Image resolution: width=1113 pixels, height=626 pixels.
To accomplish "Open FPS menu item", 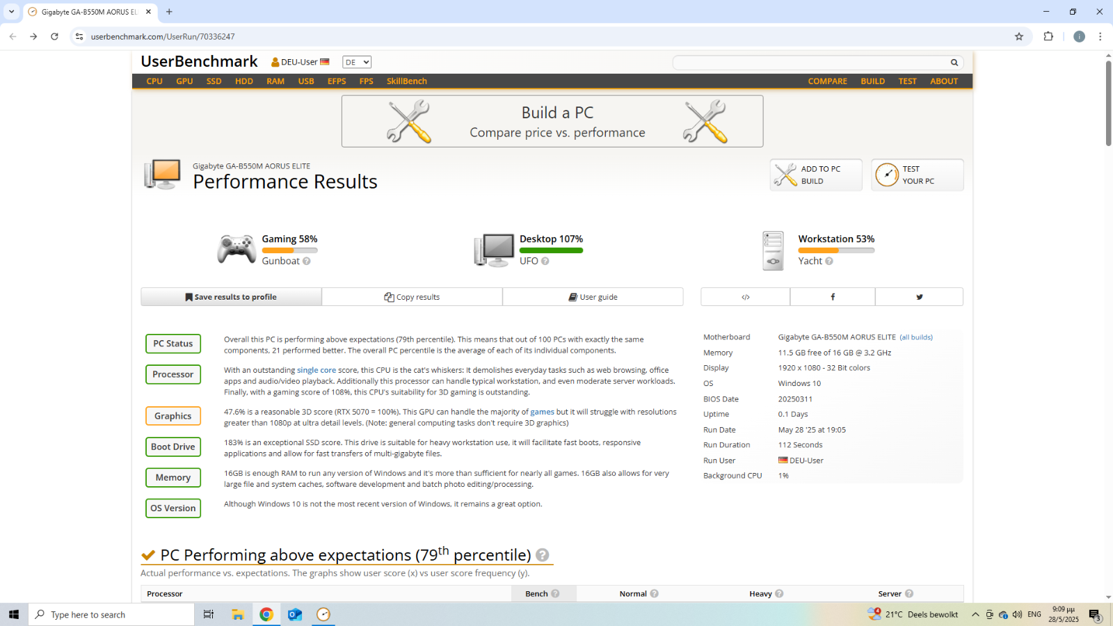I will click(x=367, y=81).
